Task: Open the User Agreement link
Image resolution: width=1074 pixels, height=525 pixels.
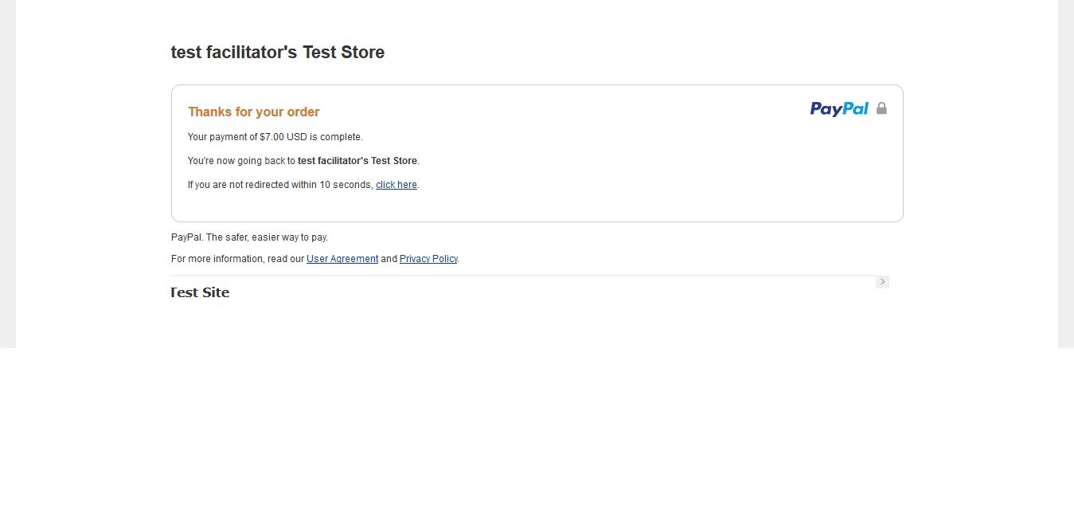Action: 342,259
